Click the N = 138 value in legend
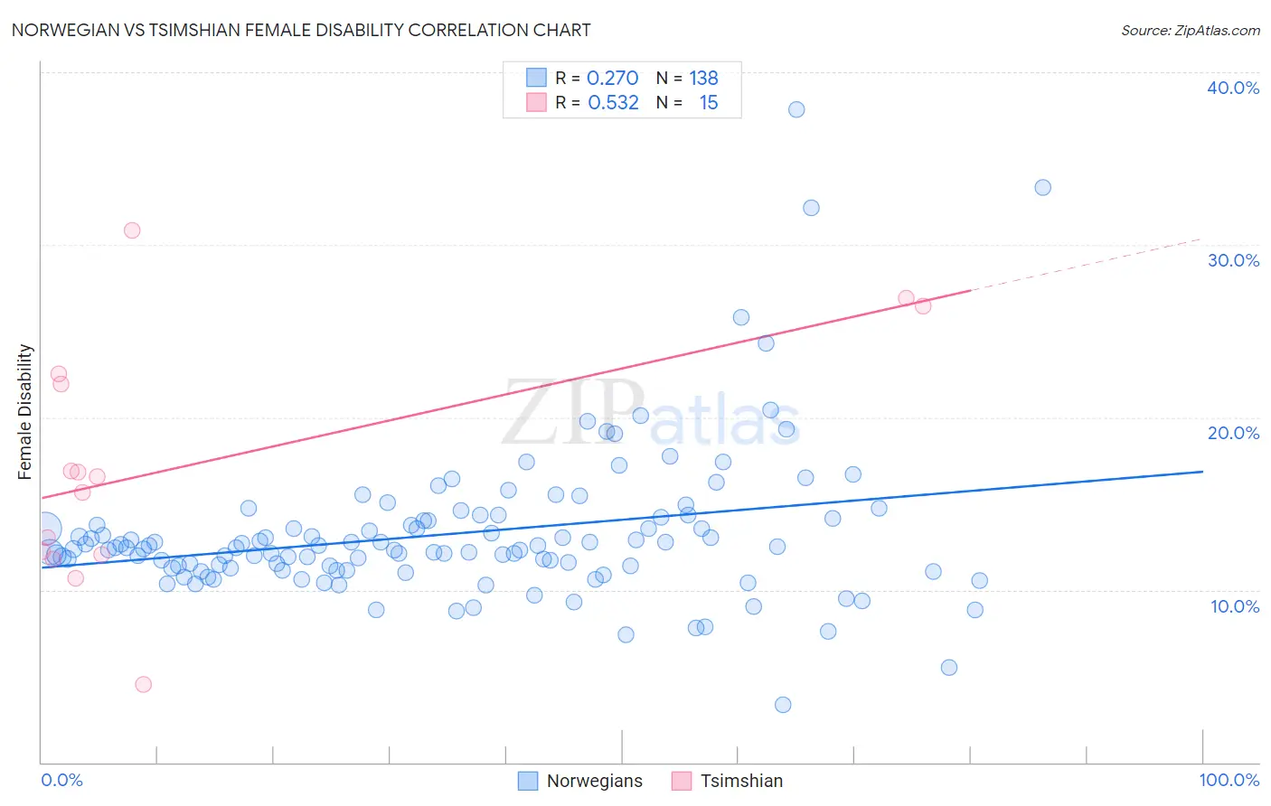The height and width of the screenshot is (806, 1271). pos(687,78)
